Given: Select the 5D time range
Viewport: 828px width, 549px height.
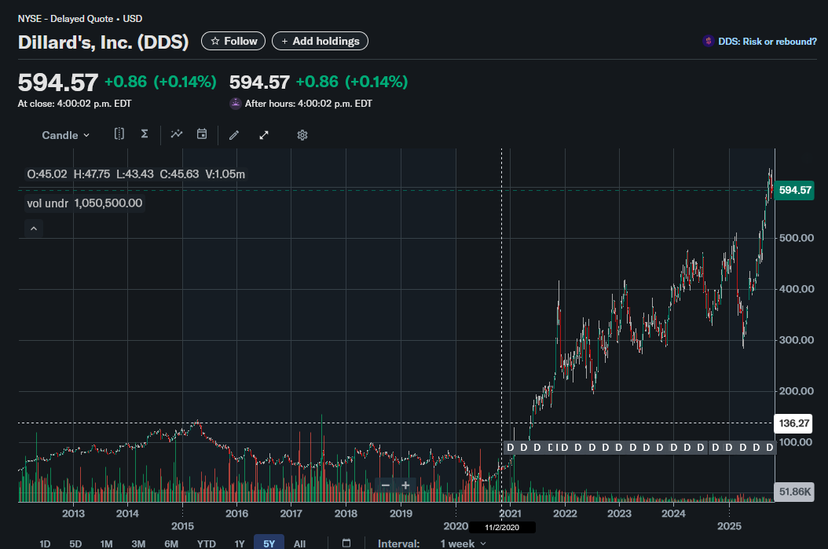Looking at the screenshot, I should (75, 544).
